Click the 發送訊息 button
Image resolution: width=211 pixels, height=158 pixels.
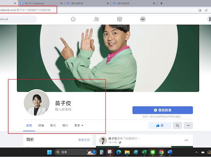(x=162, y=110)
